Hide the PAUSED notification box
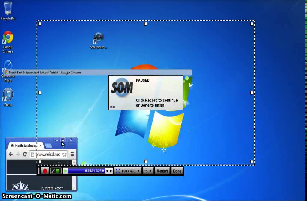Screen dimensions: 307x201 pyautogui.click(x=113, y=107)
